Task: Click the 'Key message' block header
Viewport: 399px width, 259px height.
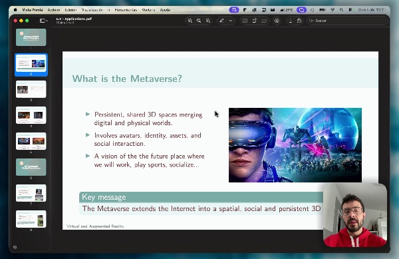Action: pyautogui.click(x=201, y=197)
